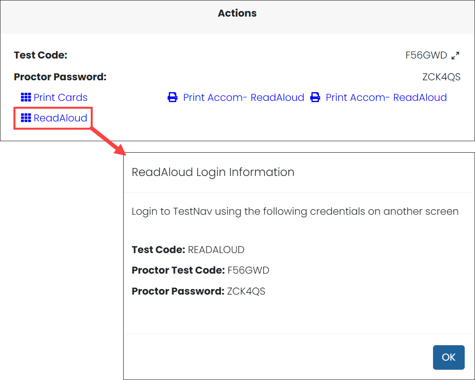Click the Login to TestNav instruction text
Screen dimensions: 475x380
coord(295,211)
